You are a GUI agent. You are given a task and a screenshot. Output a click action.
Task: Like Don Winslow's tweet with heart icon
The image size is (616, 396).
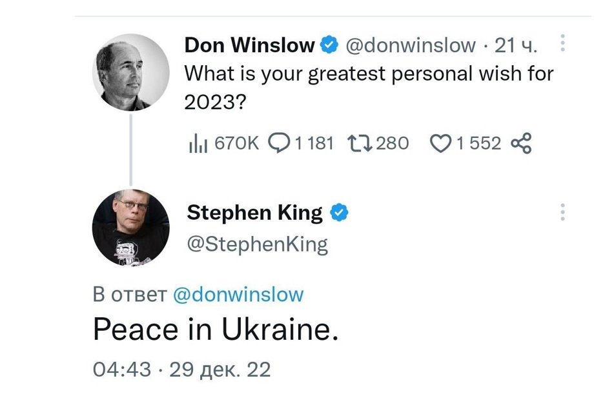tap(441, 143)
